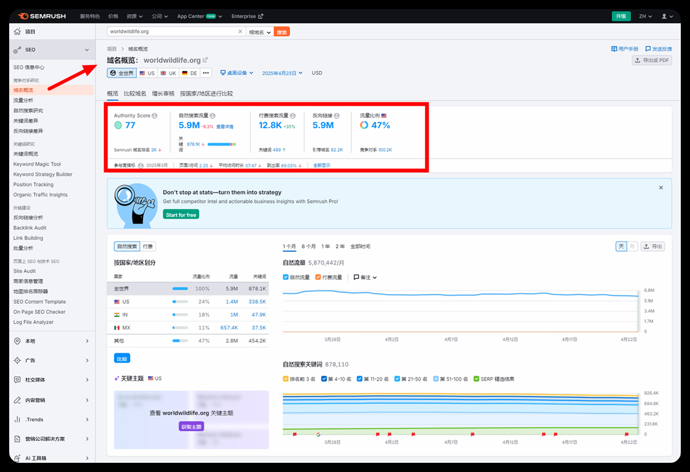Select the DE flag database

189,73
